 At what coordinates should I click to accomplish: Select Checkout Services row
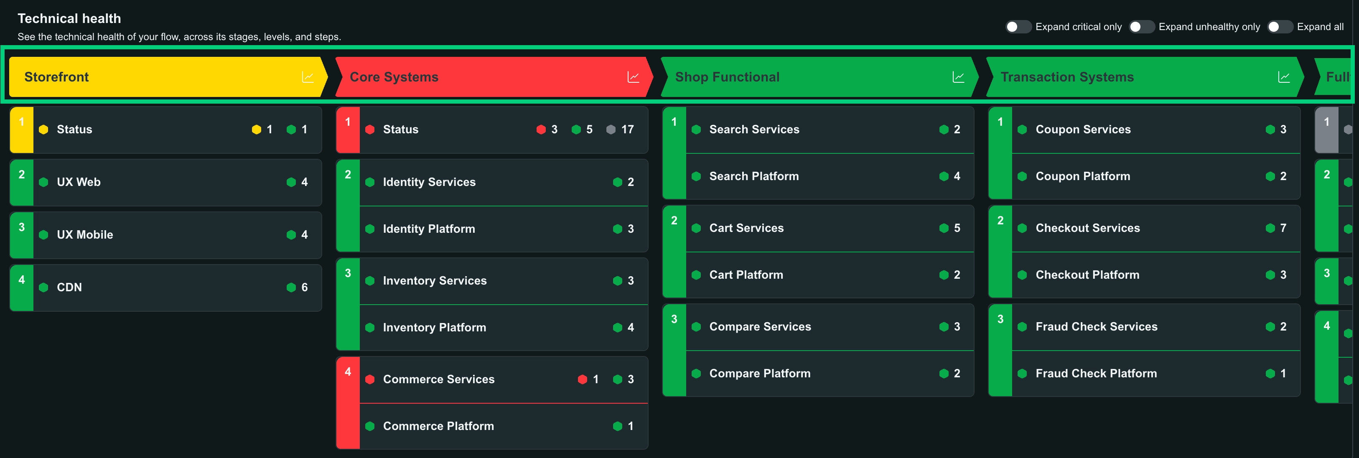pyautogui.click(x=1156, y=229)
